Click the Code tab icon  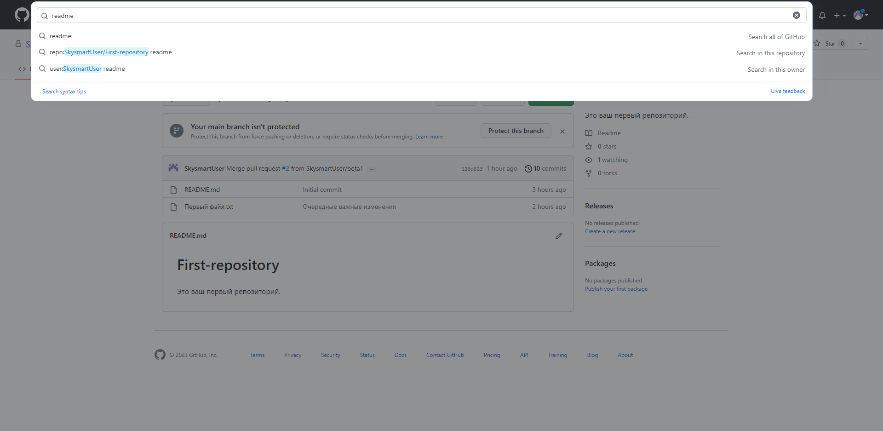click(x=22, y=69)
